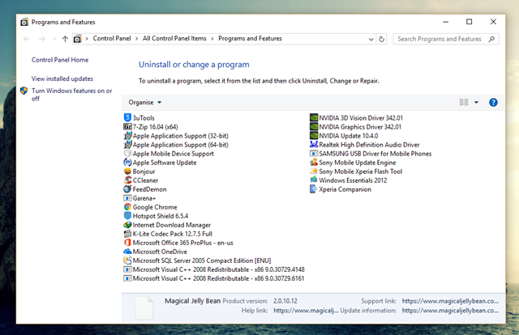This screenshot has width=519, height=335.
Task: Expand chevron after All Control Panel Items
Action: 212,39
